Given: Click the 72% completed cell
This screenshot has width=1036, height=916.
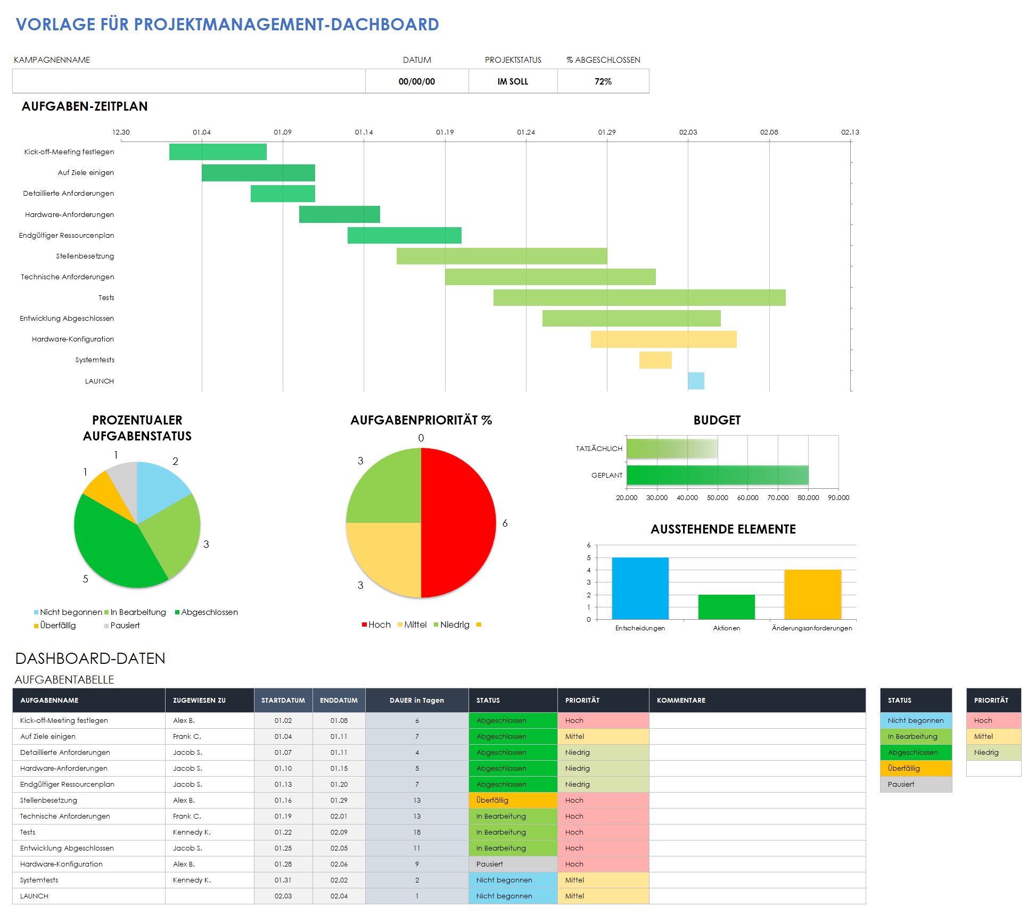Looking at the screenshot, I should click(603, 81).
